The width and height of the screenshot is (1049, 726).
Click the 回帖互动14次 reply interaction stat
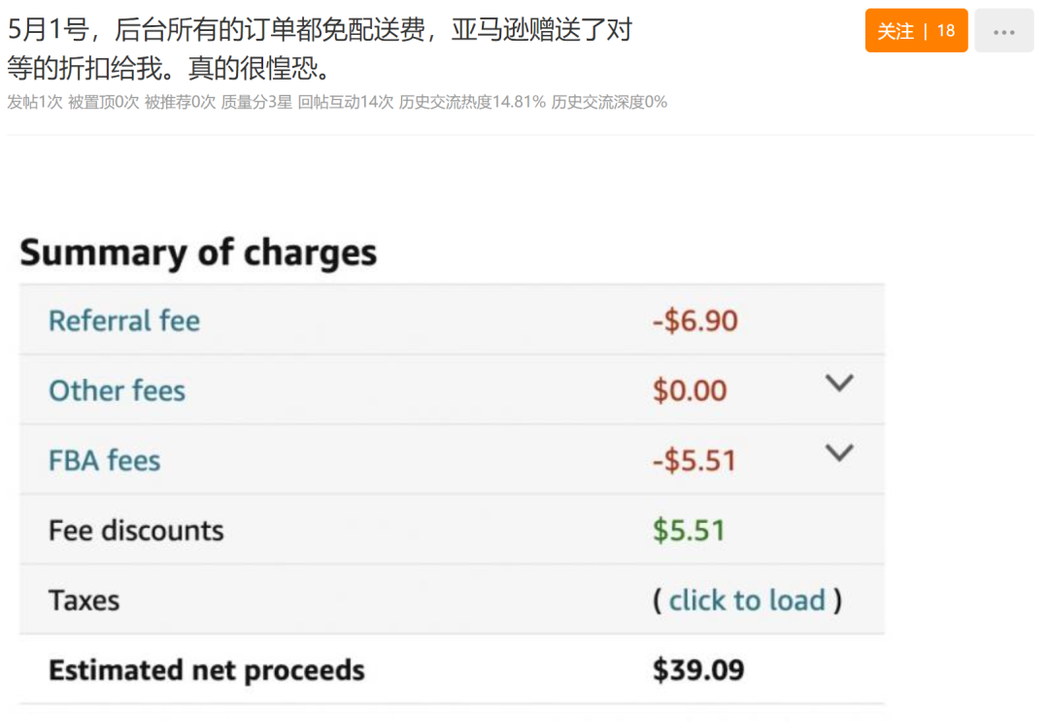click(345, 102)
